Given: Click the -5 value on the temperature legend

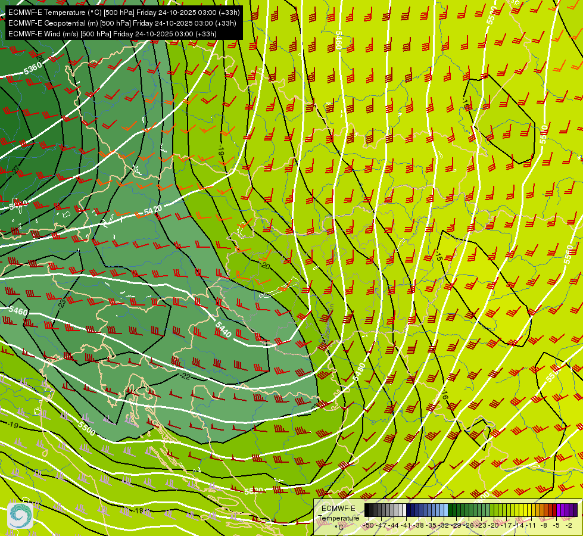Looking at the screenshot, I should tap(556, 525).
